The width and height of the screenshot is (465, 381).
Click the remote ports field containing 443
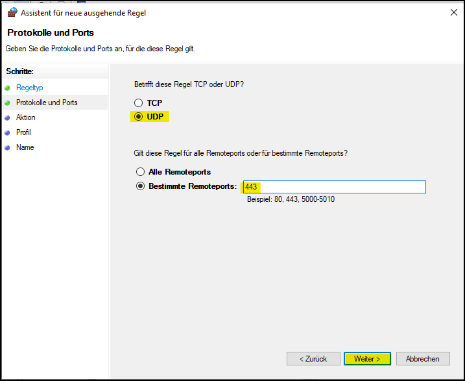coord(334,187)
